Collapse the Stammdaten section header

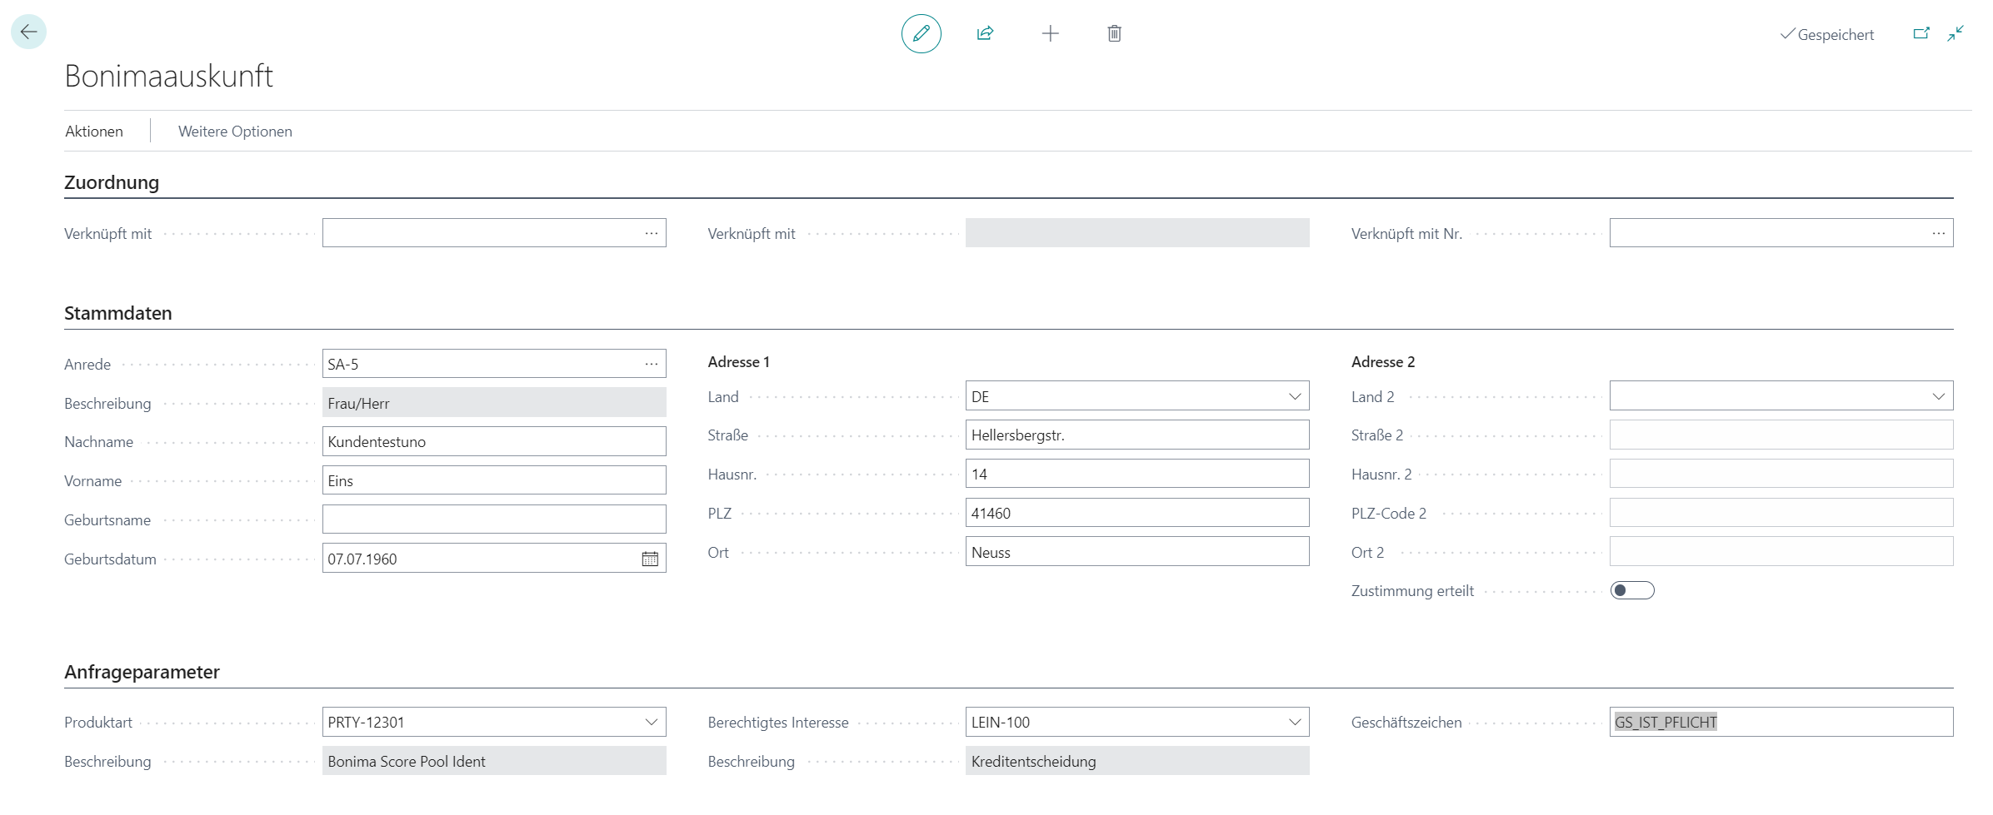[x=118, y=313]
